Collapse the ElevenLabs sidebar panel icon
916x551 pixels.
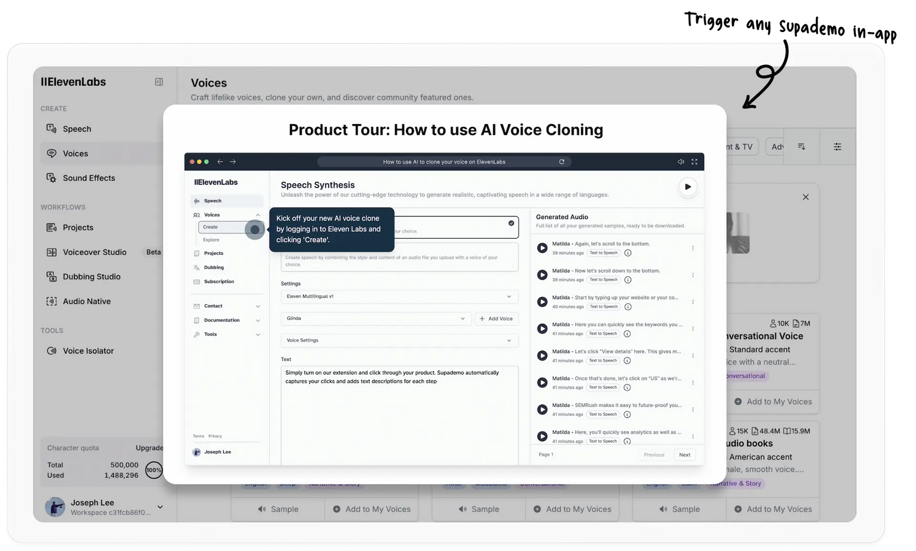pyautogui.click(x=159, y=82)
